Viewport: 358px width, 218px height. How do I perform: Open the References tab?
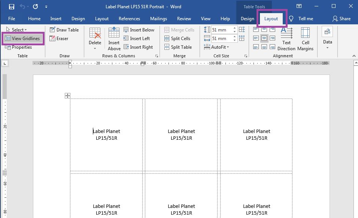tap(129, 19)
